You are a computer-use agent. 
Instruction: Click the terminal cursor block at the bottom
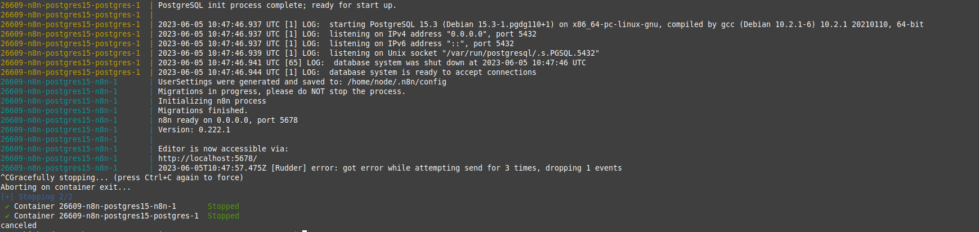(x=305, y=230)
